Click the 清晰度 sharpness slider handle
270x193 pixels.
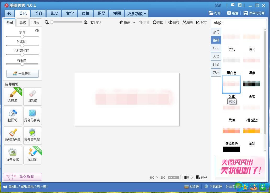(x=22, y=64)
